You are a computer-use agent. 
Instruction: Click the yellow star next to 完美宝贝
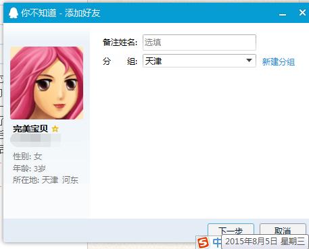[55, 129]
